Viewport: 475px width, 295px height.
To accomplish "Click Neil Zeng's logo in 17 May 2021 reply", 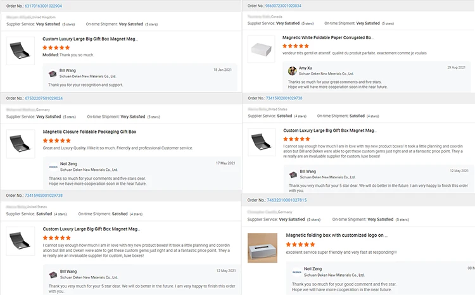I will click(x=53, y=166).
